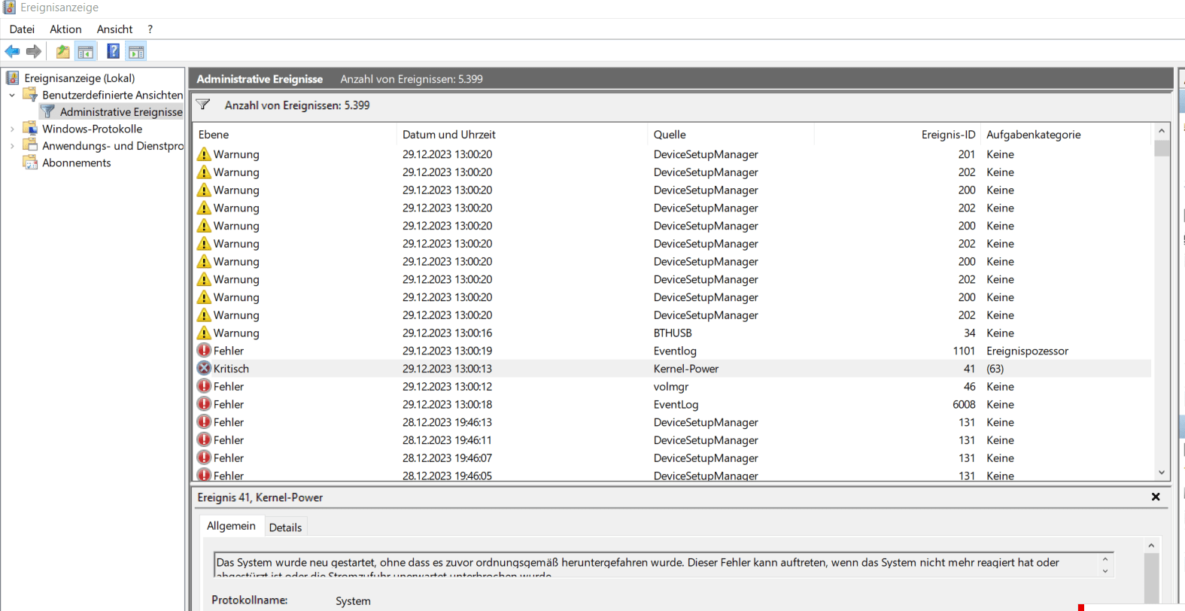Open the Datei menu
The height and width of the screenshot is (611, 1185).
tap(22, 29)
